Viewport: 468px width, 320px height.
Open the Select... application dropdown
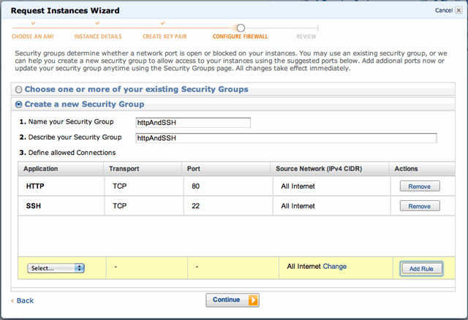point(56,268)
